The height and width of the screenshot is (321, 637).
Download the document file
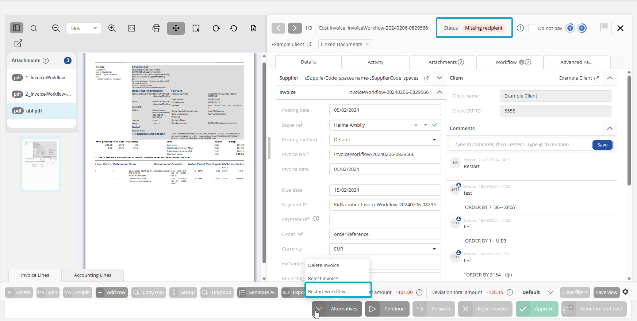point(254,28)
